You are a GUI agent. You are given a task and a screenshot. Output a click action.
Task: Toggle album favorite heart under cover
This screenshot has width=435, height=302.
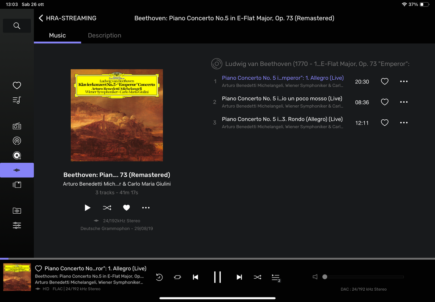point(127,208)
